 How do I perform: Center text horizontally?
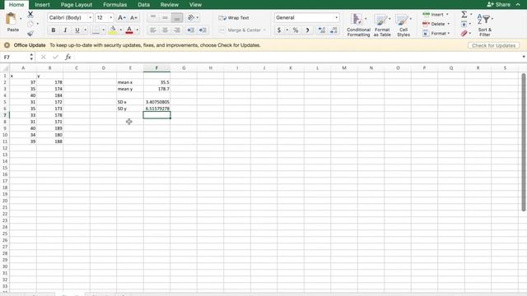coord(165,30)
